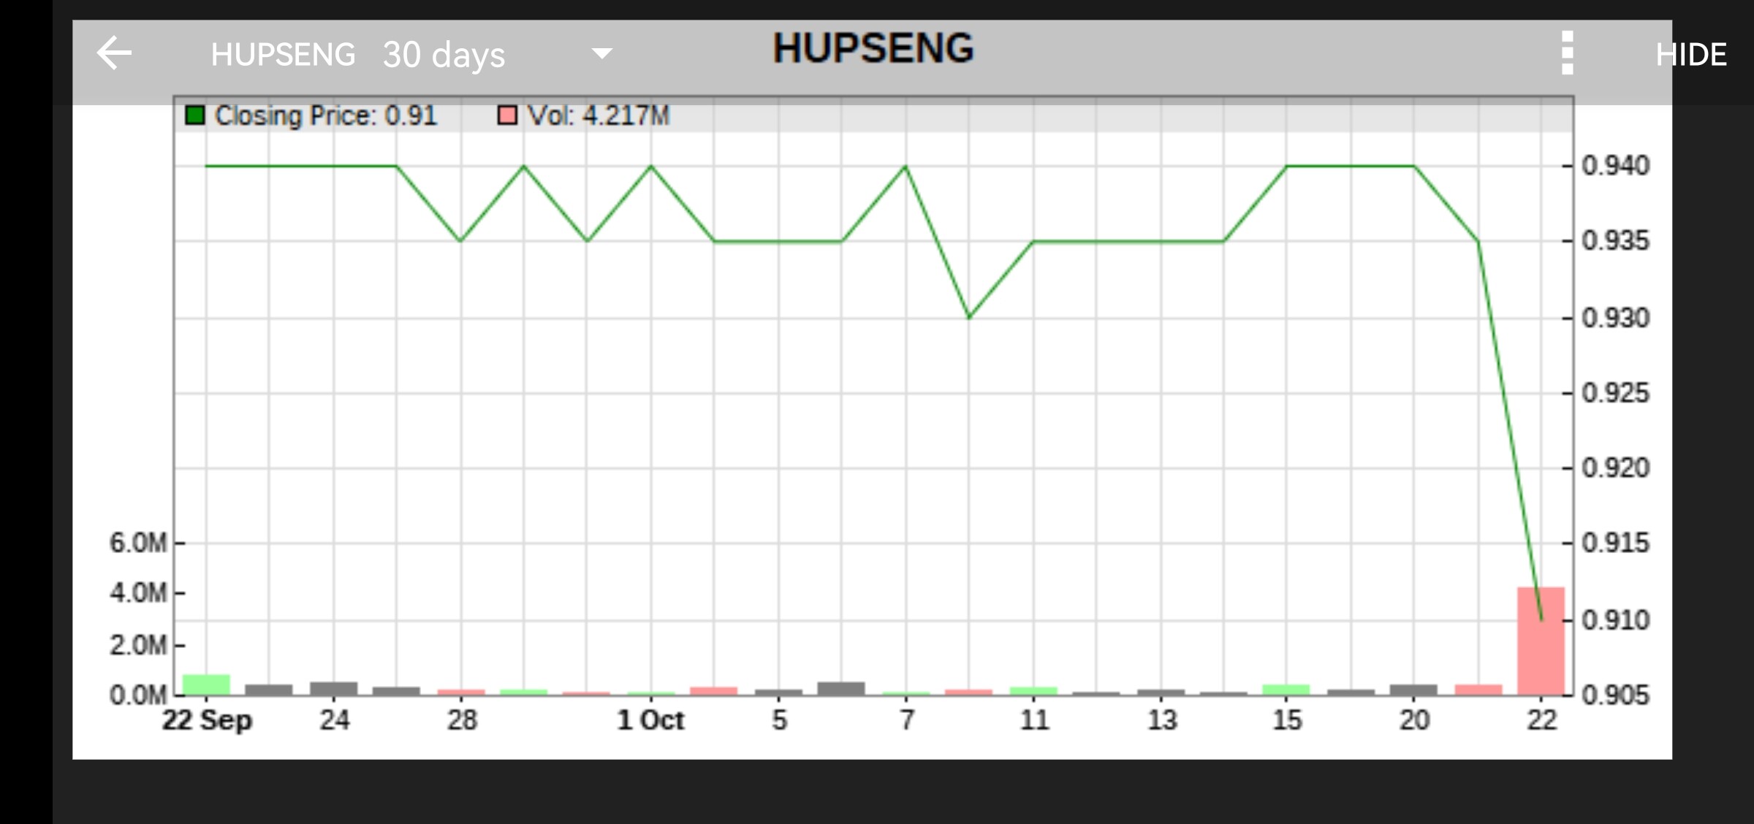This screenshot has width=1754, height=824.
Task: Click the 6.0M volume axis label
Action: (x=138, y=543)
